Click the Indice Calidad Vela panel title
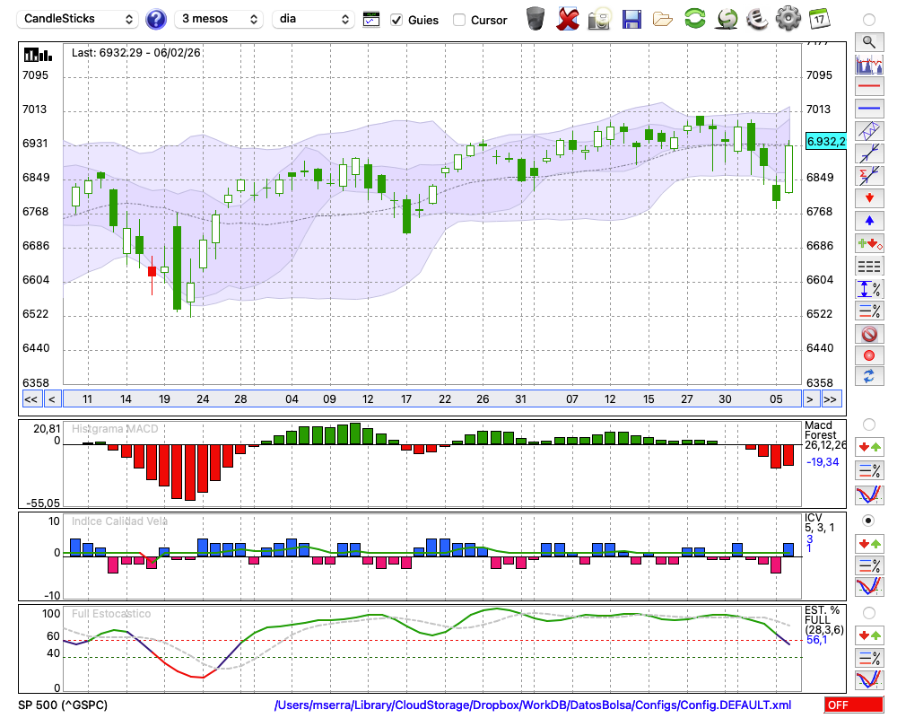Viewport: 897px width, 718px height. point(119,521)
